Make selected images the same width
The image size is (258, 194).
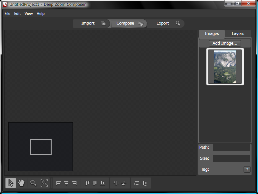coord(137,183)
